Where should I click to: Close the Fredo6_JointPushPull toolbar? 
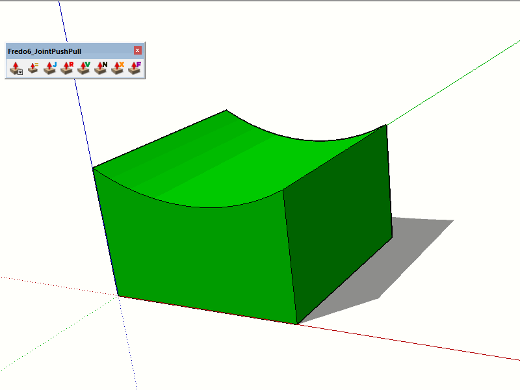click(x=138, y=51)
